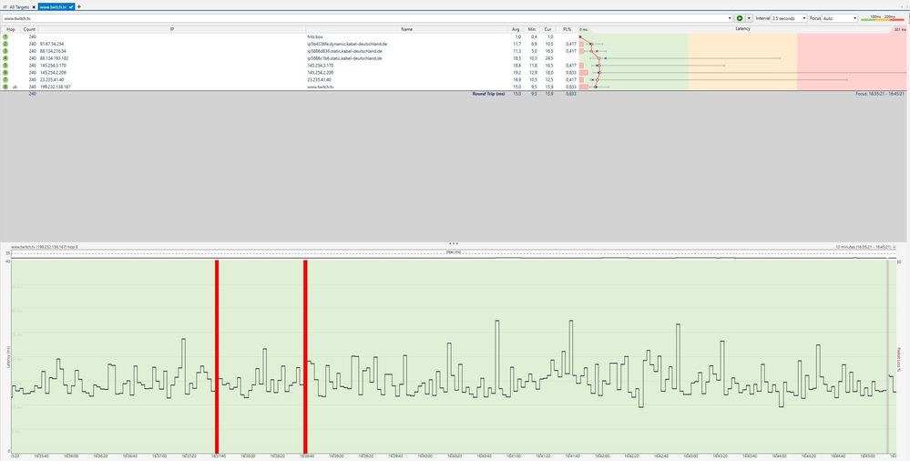Select hop 8 green circle icon
Viewport: 910px width, 461px height.
(x=5, y=87)
